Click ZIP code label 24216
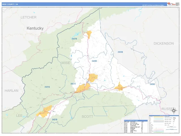 click(x=47, y=87)
